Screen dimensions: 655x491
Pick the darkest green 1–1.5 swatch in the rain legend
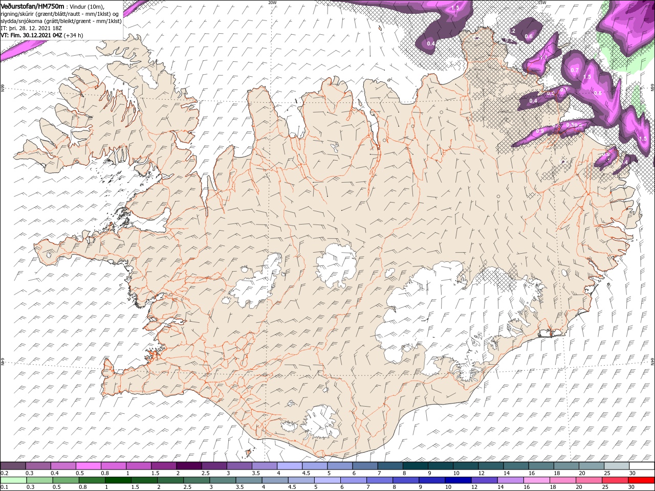118,480
